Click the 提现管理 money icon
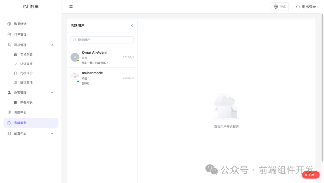Screen dimensions: 324x183 pyautogui.click(x=16, y=82)
